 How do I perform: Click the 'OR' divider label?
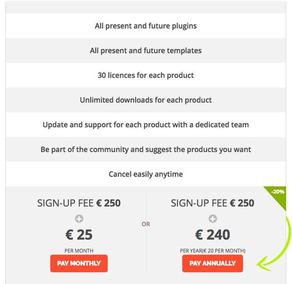[x=146, y=224]
